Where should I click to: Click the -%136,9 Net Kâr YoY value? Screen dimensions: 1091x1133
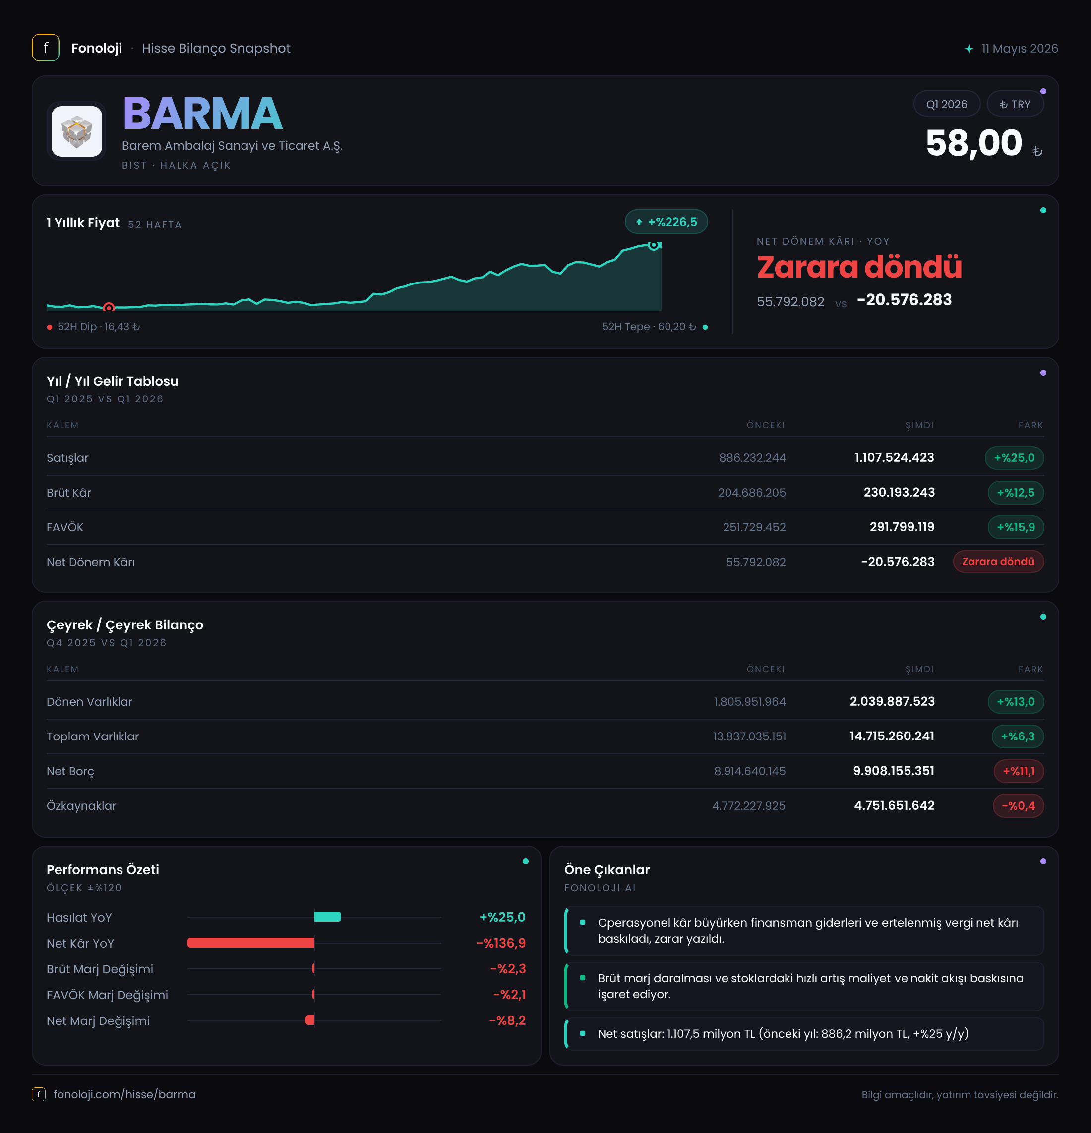tap(501, 943)
